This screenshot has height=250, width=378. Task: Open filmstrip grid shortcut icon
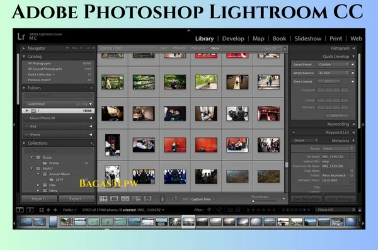[42, 210]
